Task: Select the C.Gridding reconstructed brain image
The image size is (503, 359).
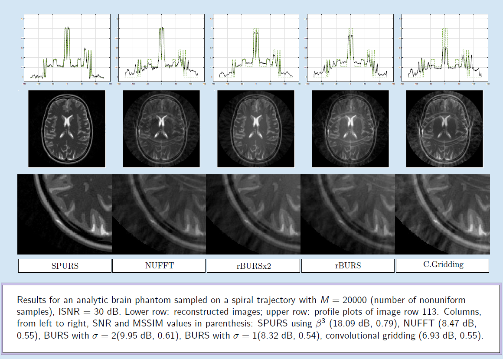Action: tap(444, 129)
